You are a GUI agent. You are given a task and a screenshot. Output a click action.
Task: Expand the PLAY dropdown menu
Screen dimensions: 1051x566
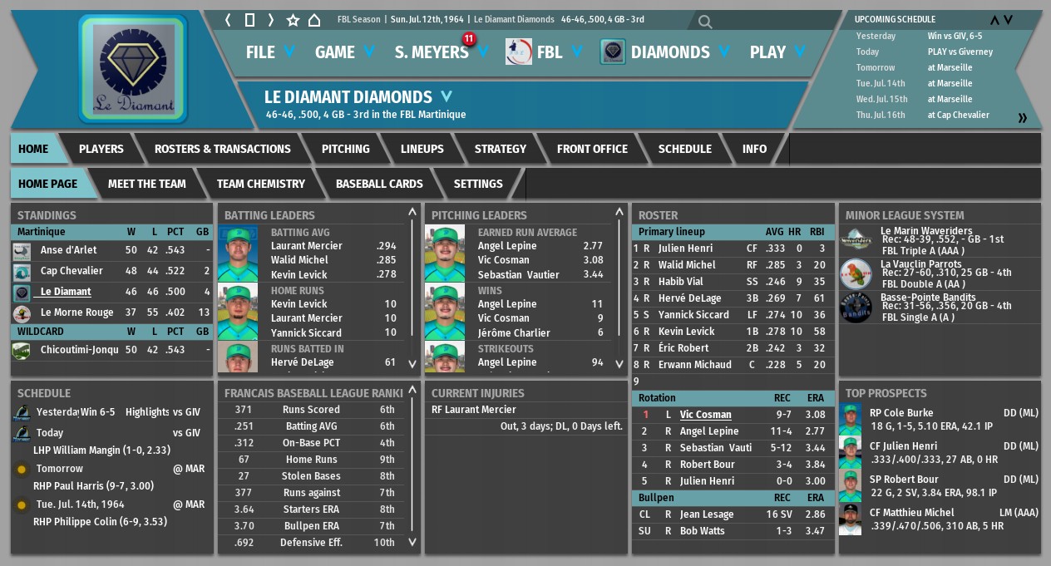(x=777, y=52)
